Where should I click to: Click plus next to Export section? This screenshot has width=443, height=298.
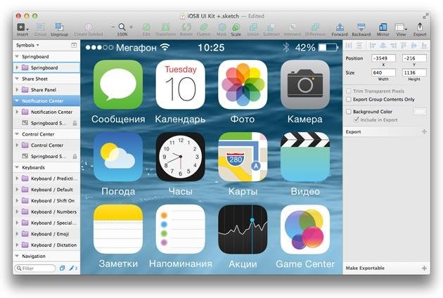coord(424,131)
